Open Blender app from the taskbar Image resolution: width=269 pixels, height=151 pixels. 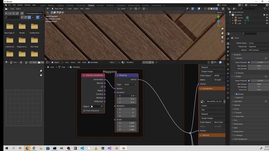point(124,148)
